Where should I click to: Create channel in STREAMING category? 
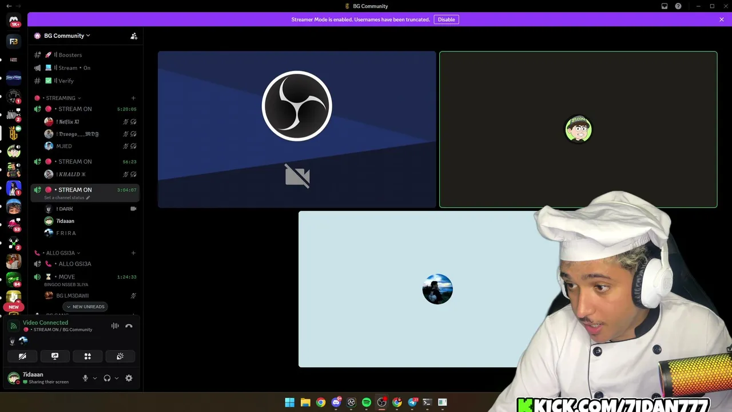point(133,98)
